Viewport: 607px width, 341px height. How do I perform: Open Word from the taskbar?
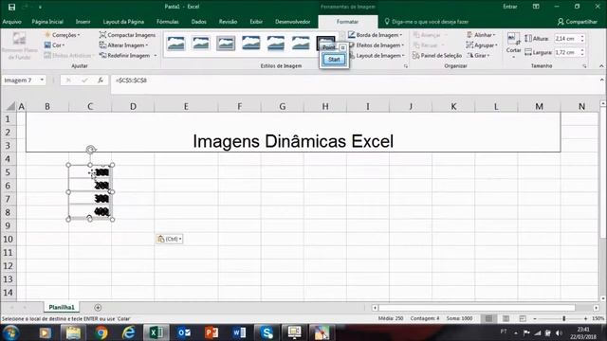pyautogui.click(x=239, y=332)
